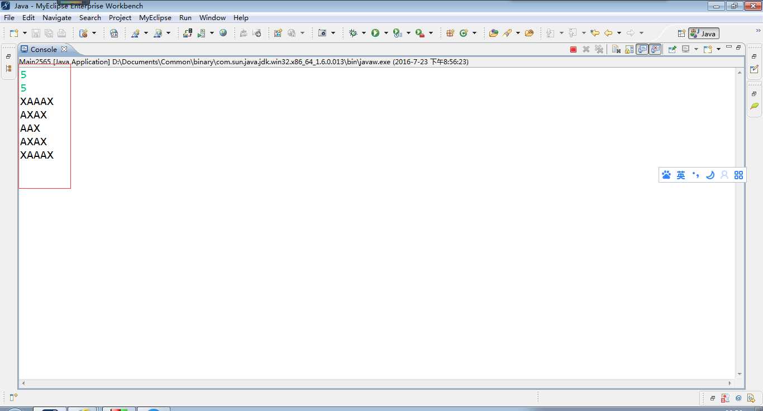Open the Help menu
The height and width of the screenshot is (411, 763).
coord(241,17)
